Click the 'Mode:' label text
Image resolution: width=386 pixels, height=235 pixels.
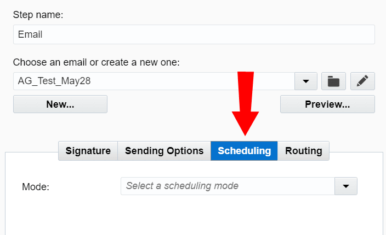36,186
